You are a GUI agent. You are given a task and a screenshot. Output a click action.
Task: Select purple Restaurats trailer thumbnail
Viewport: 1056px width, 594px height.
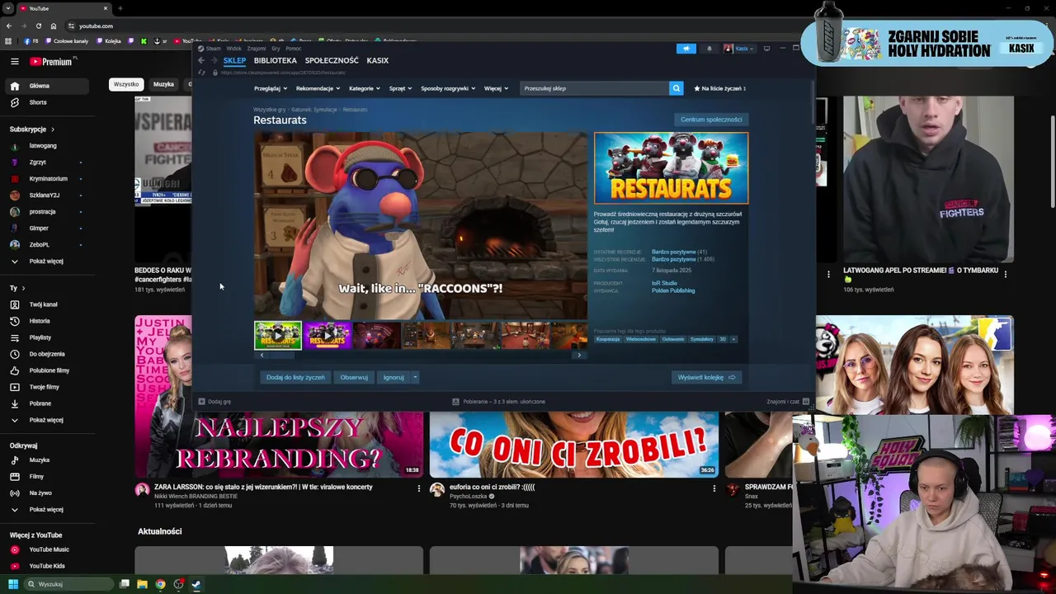328,336
